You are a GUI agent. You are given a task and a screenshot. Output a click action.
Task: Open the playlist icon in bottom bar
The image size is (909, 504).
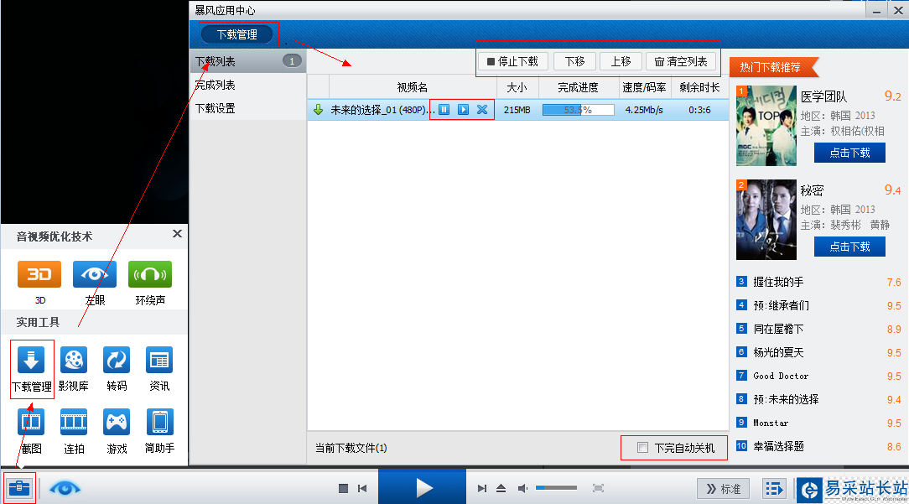773,489
